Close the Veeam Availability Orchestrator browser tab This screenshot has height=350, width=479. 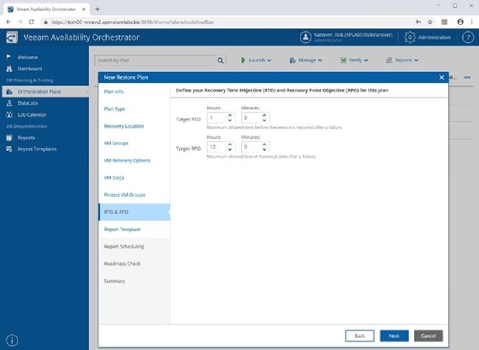(x=84, y=9)
